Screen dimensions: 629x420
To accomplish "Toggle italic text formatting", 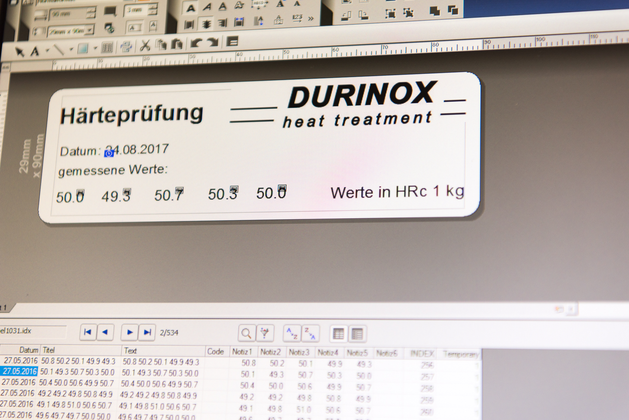I will [207, 7].
